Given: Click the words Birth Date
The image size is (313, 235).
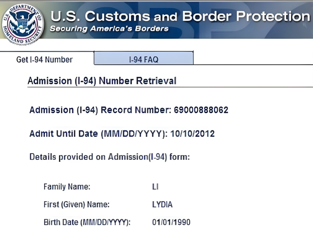Looking at the screenshot, I should [61, 222].
